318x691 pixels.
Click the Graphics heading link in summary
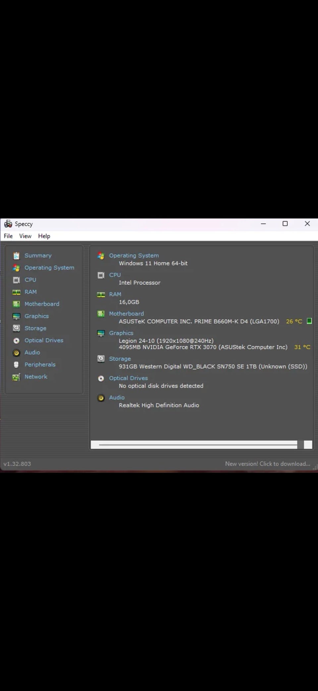(x=121, y=333)
